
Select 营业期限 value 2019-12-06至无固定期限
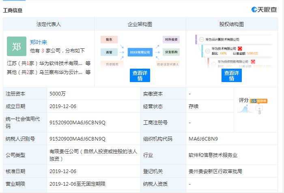click(x=77, y=184)
